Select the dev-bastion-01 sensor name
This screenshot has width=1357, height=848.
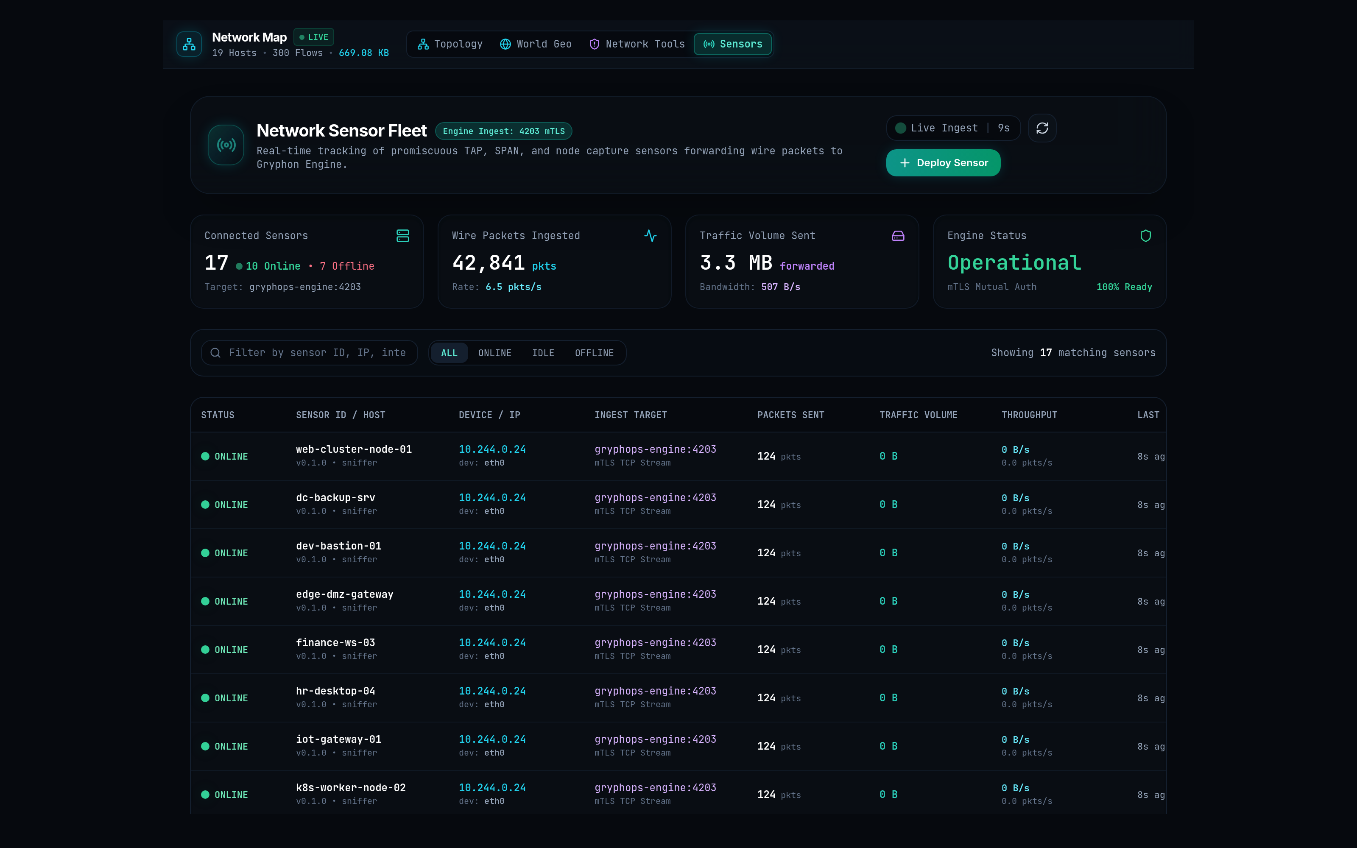pyautogui.click(x=339, y=546)
